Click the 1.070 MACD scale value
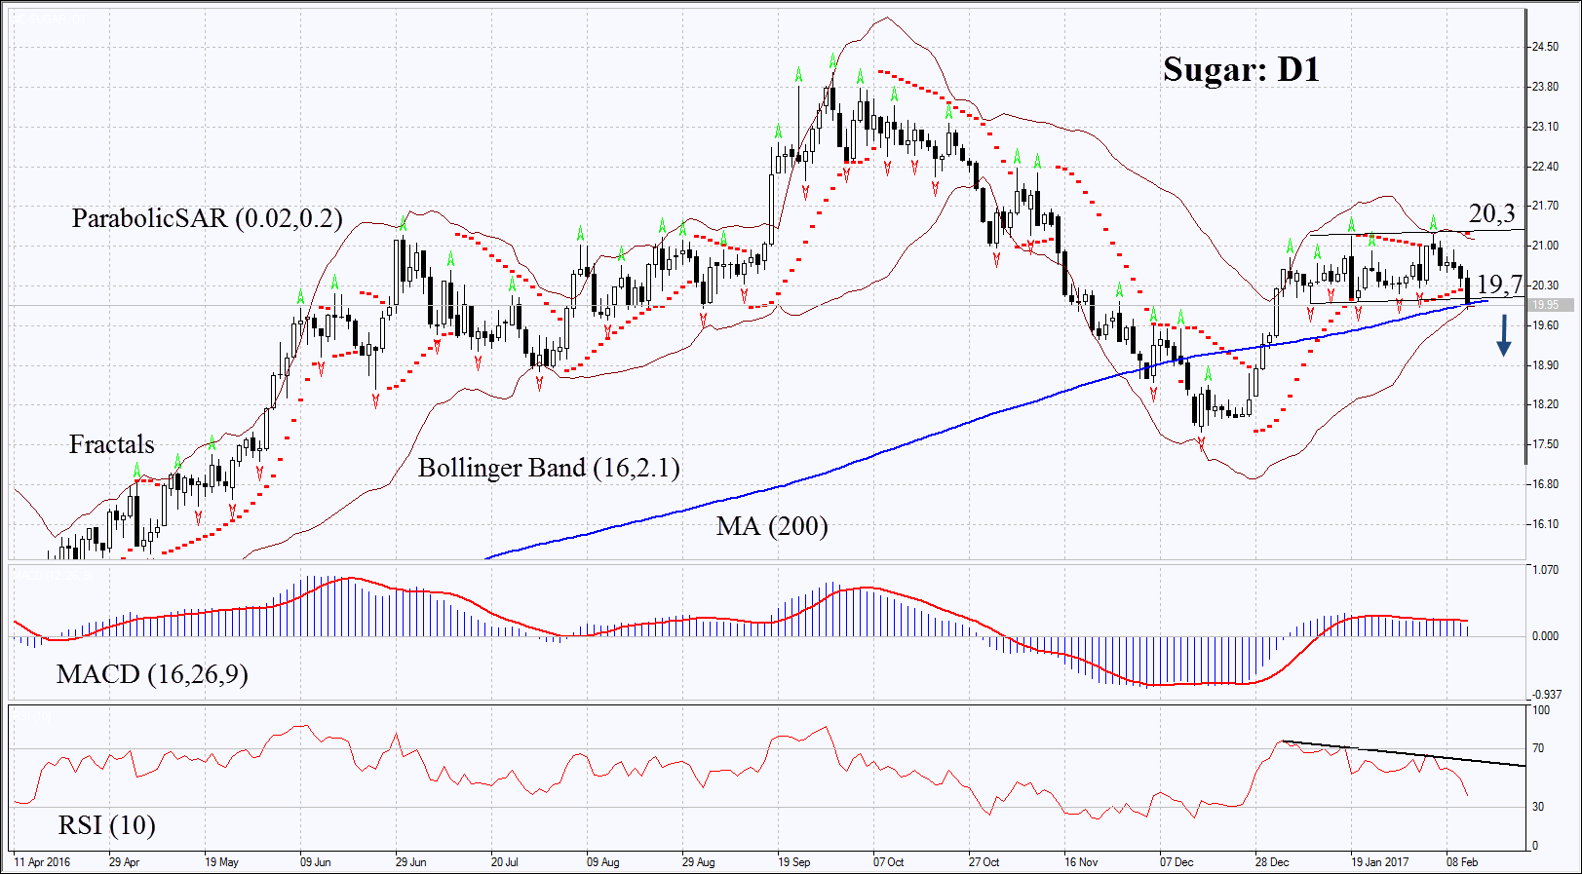 click(1545, 570)
